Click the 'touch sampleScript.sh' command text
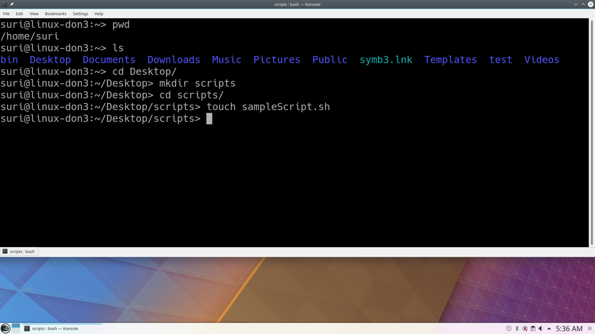The height and width of the screenshot is (334, 595). tap(268, 107)
